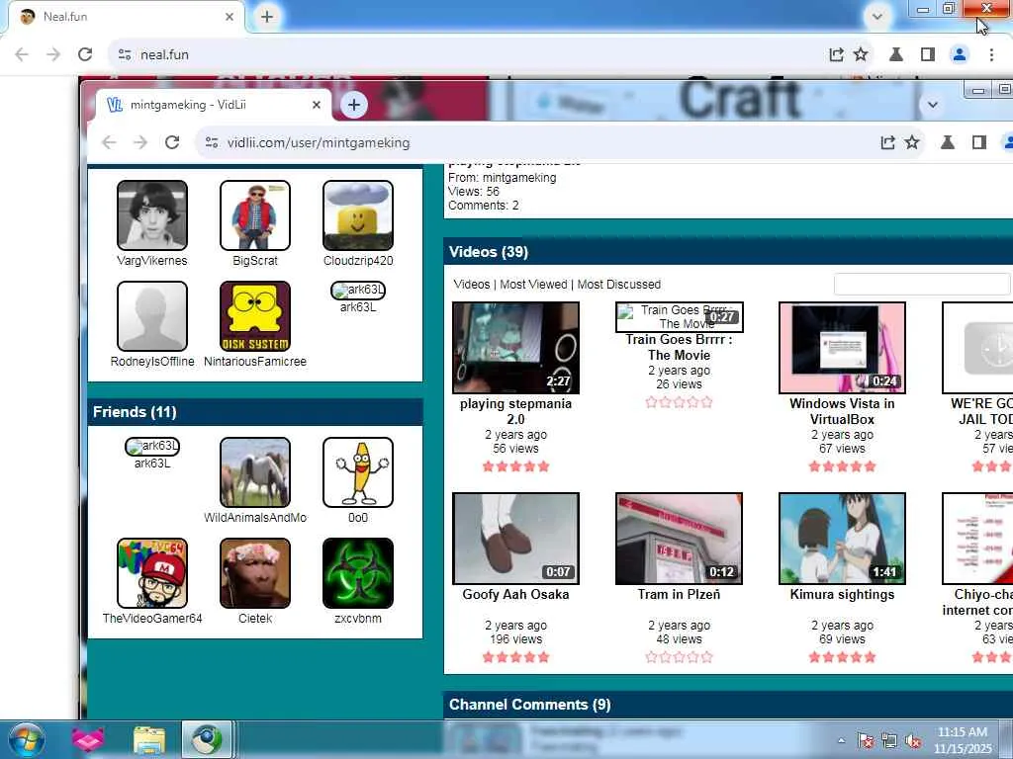Play playing stepmania 2.0 thumbnail
The image size is (1013, 759).
(x=515, y=348)
